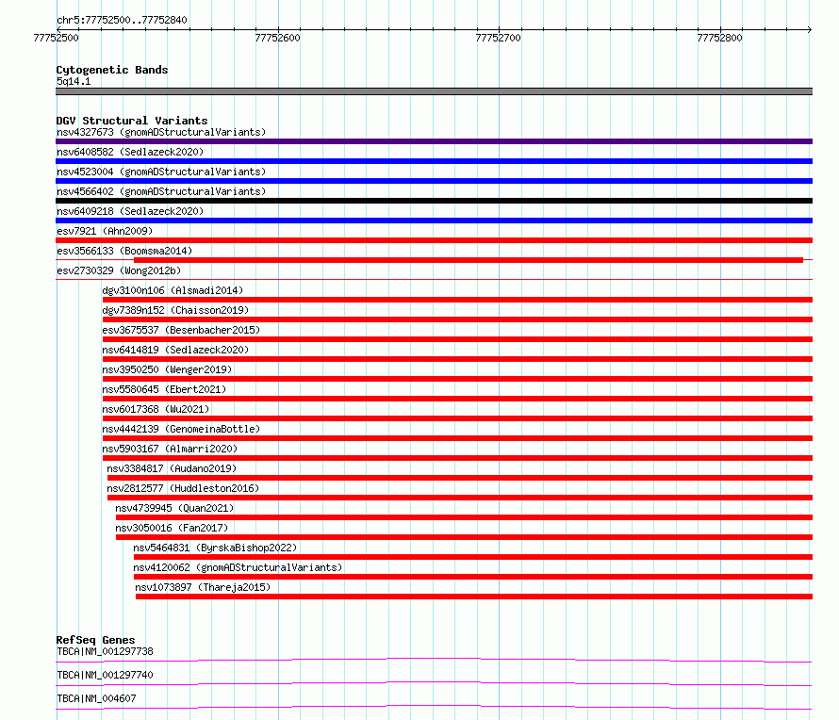Open nsv5903167 (Almarri2020) variant
Image resolution: width=839 pixels, height=720 pixels.
pyautogui.click(x=170, y=449)
